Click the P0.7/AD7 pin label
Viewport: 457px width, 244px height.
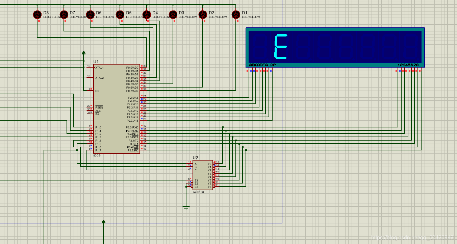click(132, 91)
